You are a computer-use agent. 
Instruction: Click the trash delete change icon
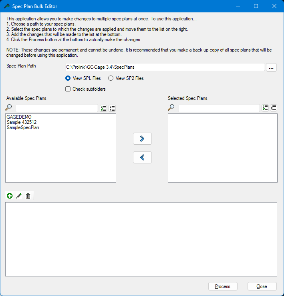pos(28,196)
